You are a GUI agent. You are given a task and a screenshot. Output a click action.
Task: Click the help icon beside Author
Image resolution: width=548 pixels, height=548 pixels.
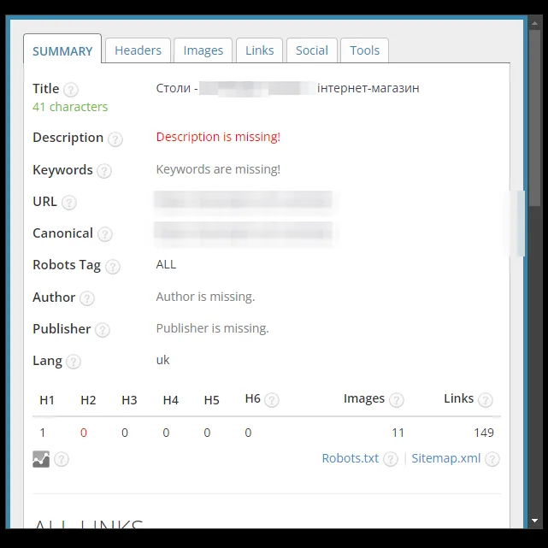tap(87, 298)
